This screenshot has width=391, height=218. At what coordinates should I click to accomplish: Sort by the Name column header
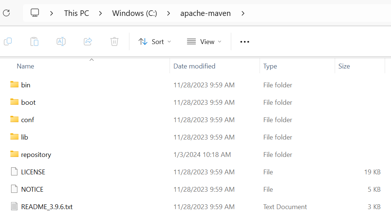pos(26,66)
